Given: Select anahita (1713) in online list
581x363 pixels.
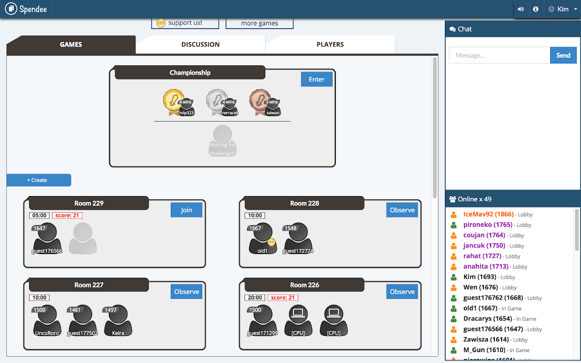Looking at the screenshot, I should click(x=486, y=266).
